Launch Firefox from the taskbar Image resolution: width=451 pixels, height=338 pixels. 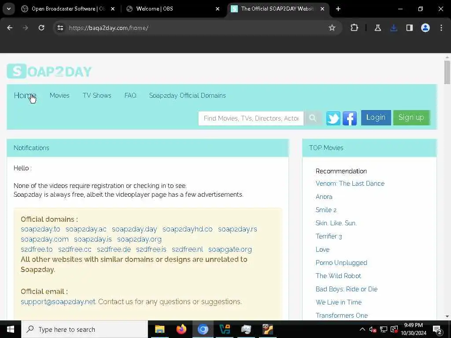click(x=181, y=329)
